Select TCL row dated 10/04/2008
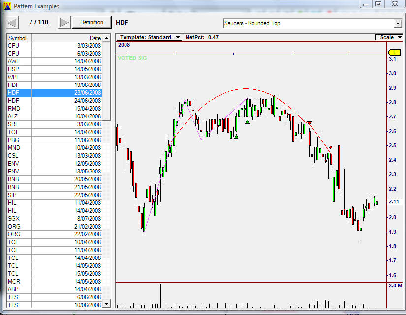Viewport: 406px width, 315px height. click(54, 242)
